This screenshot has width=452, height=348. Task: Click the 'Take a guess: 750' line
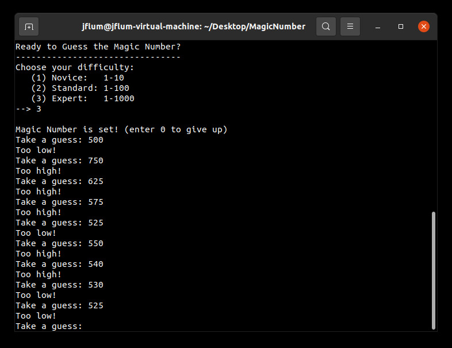[x=59, y=160]
